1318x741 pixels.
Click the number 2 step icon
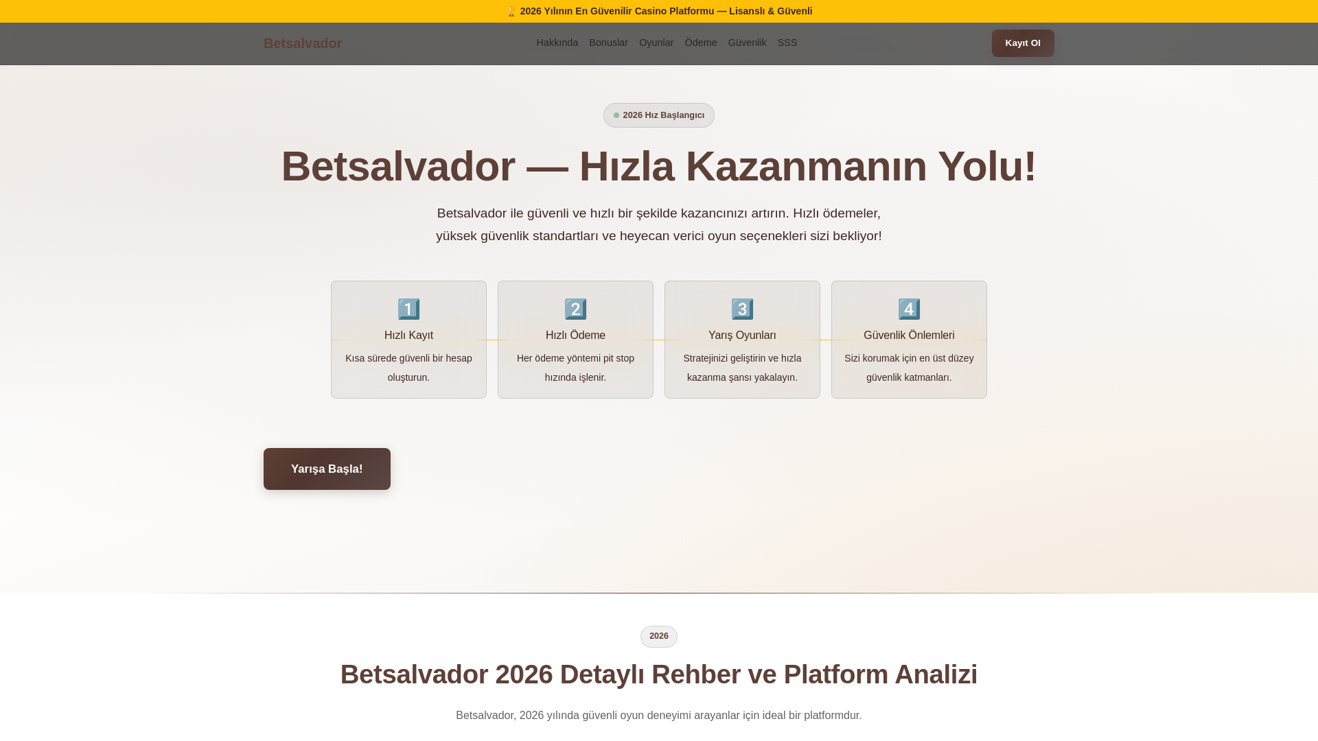click(575, 309)
